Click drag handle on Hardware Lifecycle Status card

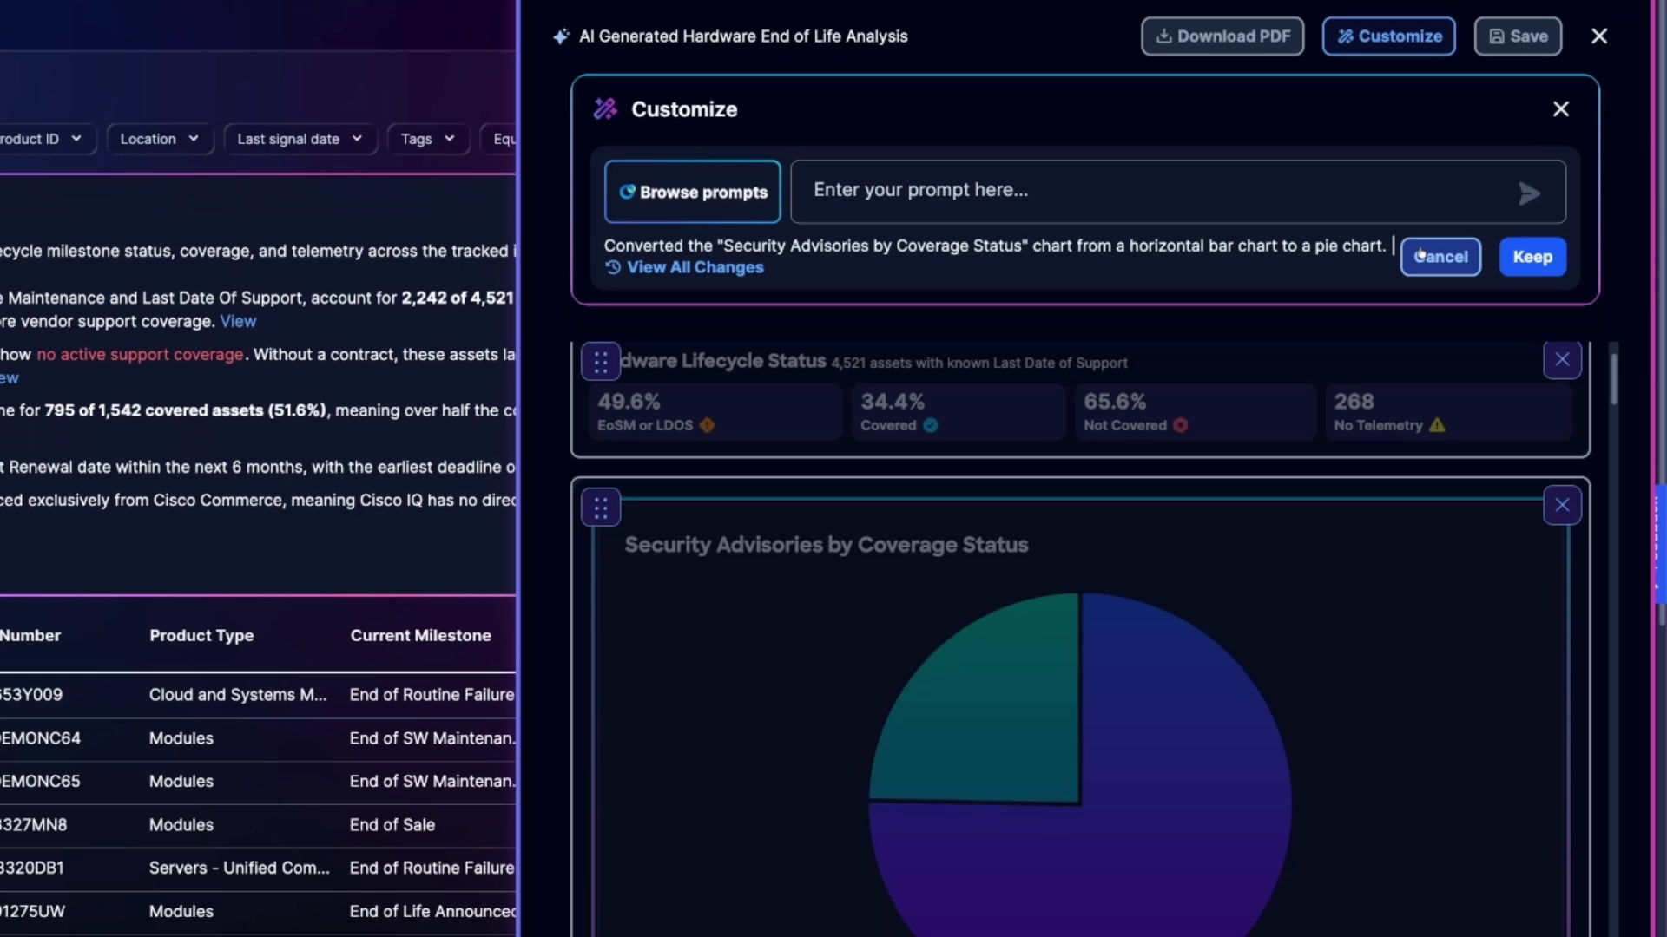601,362
